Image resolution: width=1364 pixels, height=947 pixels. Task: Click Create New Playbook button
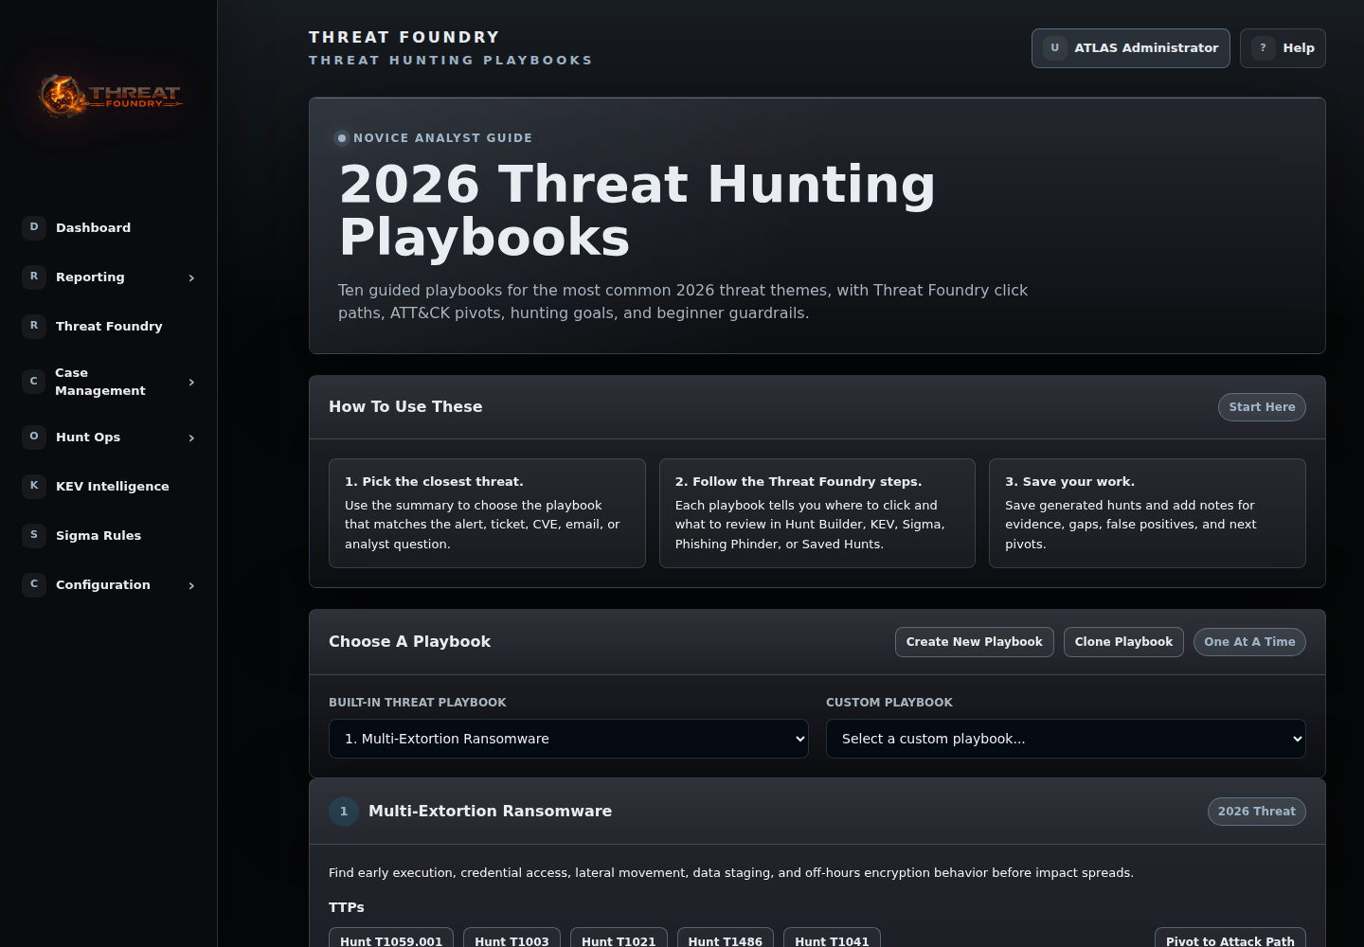(975, 642)
